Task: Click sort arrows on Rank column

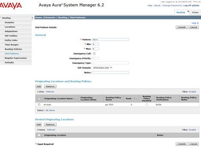Action: coord(135,99)
